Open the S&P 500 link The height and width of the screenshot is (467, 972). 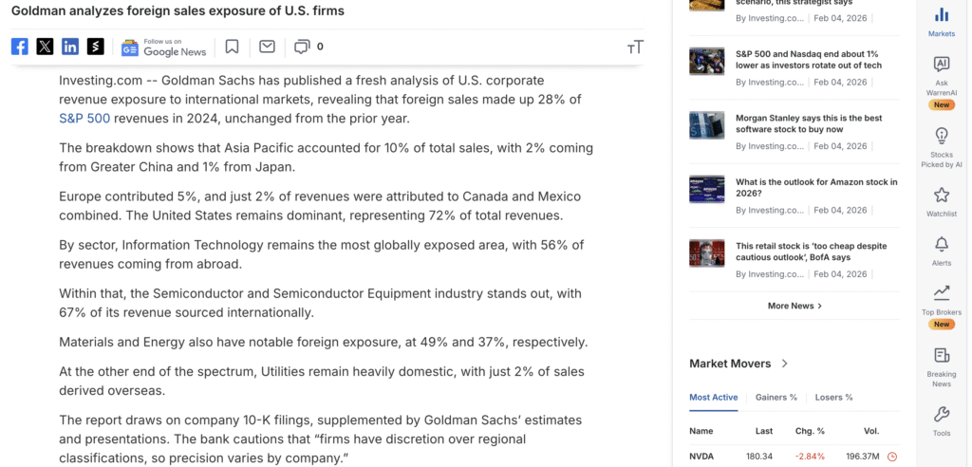coord(84,119)
